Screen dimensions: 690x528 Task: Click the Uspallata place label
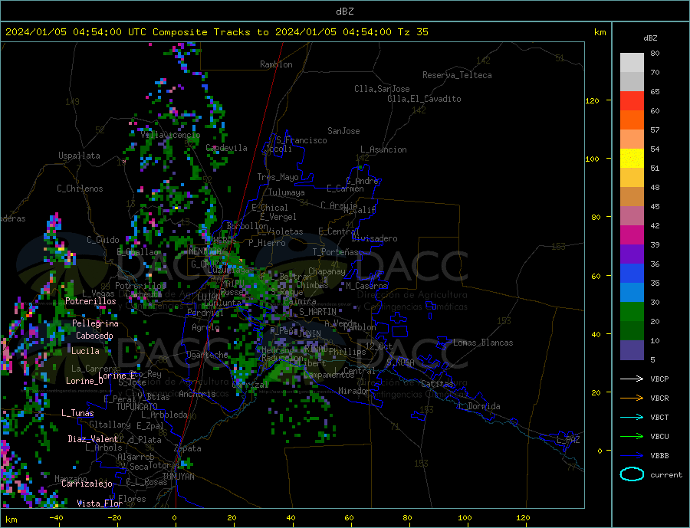pyautogui.click(x=79, y=156)
